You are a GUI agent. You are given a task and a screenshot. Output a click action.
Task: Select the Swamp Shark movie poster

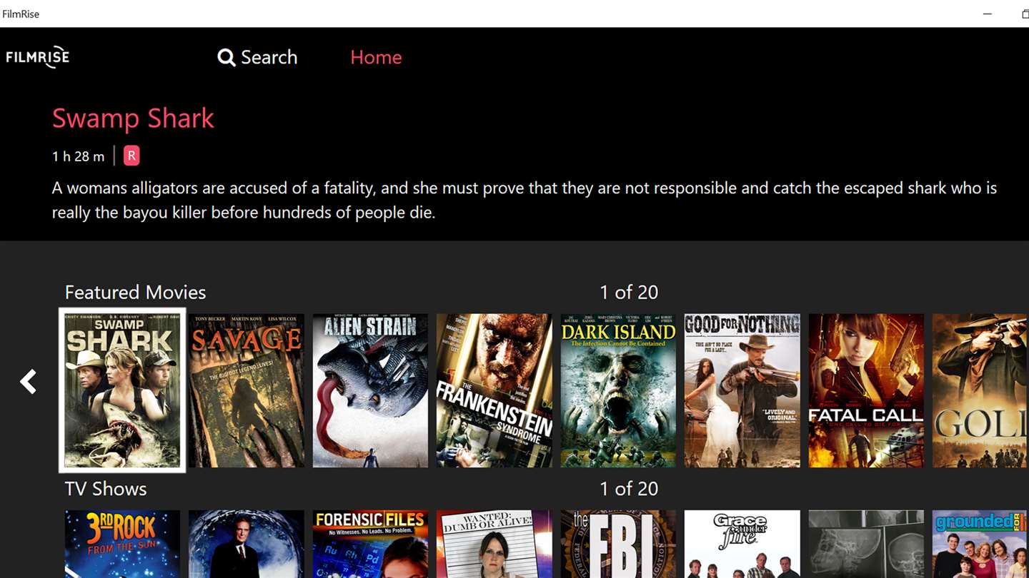pyautogui.click(x=122, y=390)
